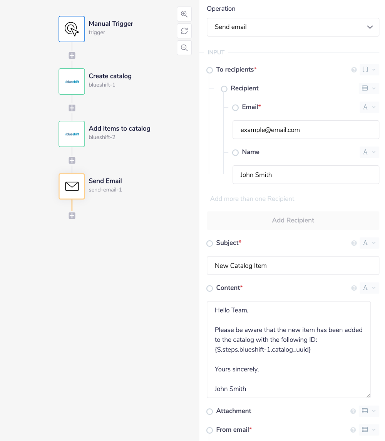Open the Operation dropdown
385x441 pixels.
[293, 27]
